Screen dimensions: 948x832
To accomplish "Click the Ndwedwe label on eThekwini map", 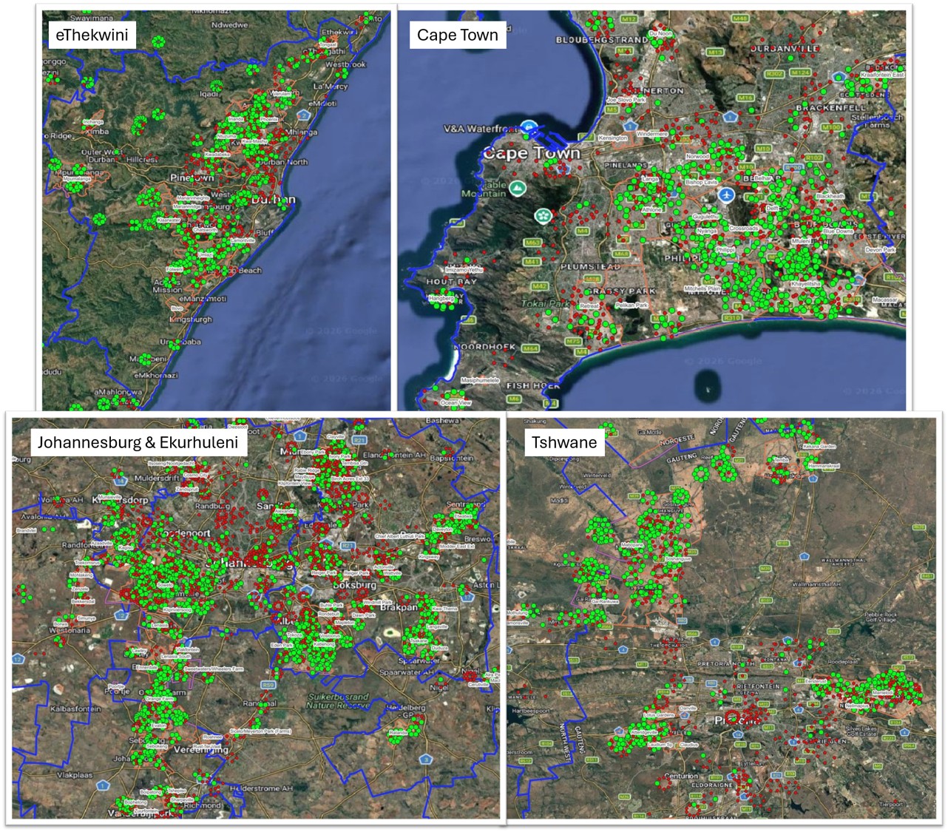I will [230, 25].
